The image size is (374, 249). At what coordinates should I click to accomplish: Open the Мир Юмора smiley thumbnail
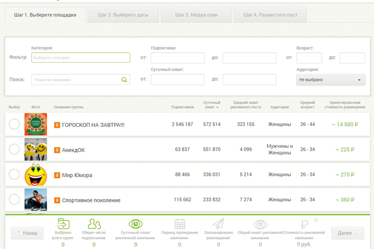point(36,175)
